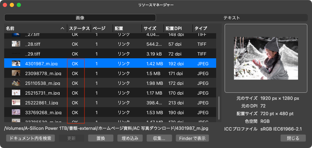Image resolution: width=312 pixels, height=148 pixels.
Task: Select the thumbnail icon for 25222861_l.jpg
Action: pos(16,103)
